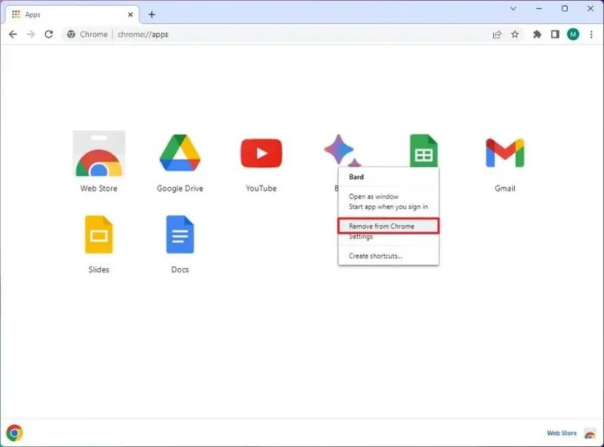The image size is (604, 447).
Task: Open the profile avatar M
Action: [573, 34]
